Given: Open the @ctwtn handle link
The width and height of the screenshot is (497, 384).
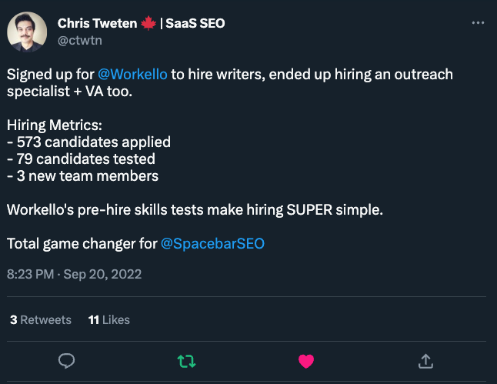Looking at the screenshot, I should pyautogui.click(x=80, y=41).
